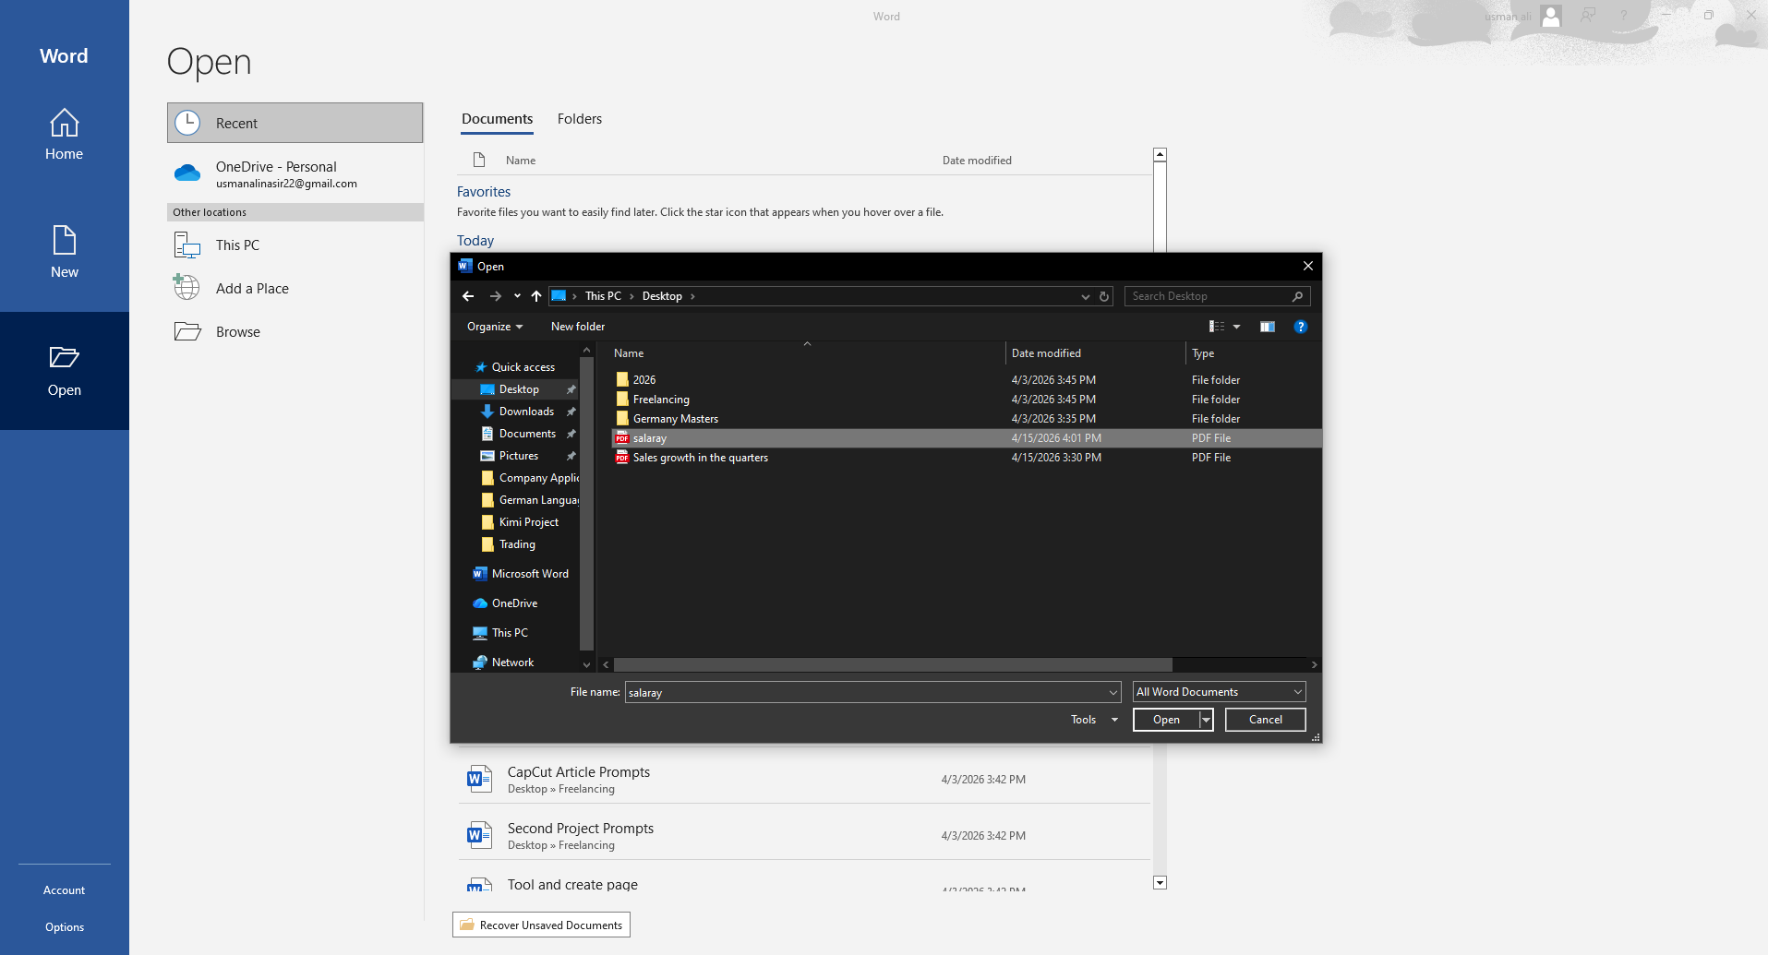Viewport: 1768px width, 955px height.
Task: Click the Recent clock icon
Action: (187, 123)
